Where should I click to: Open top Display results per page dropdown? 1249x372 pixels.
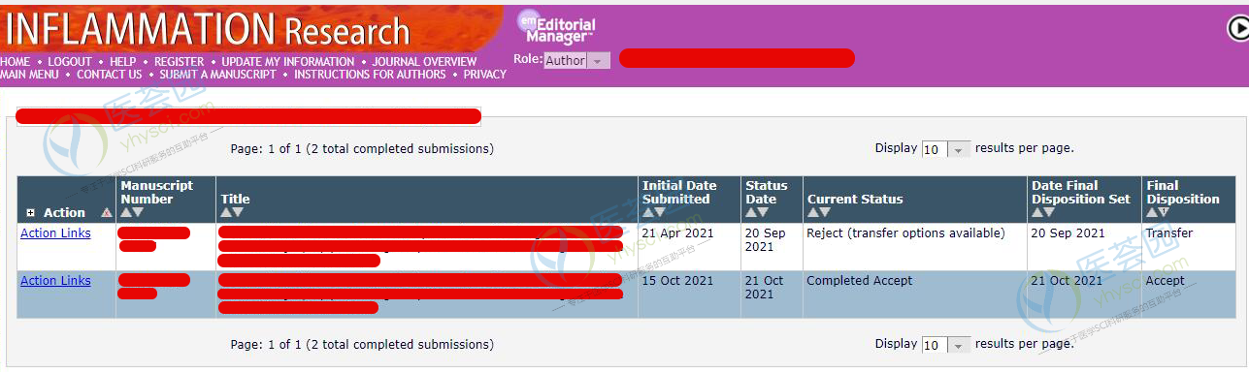[x=946, y=149]
